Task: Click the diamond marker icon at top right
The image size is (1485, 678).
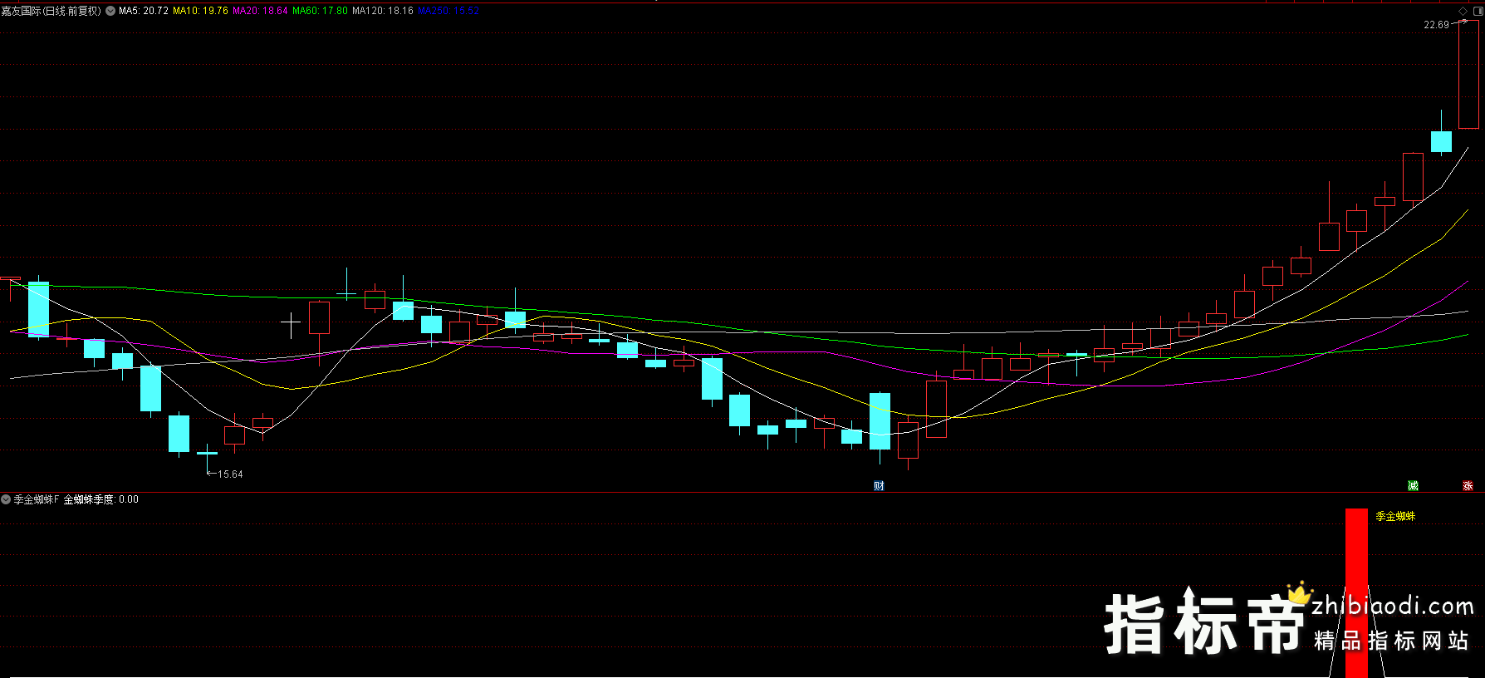Action: (x=1463, y=11)
